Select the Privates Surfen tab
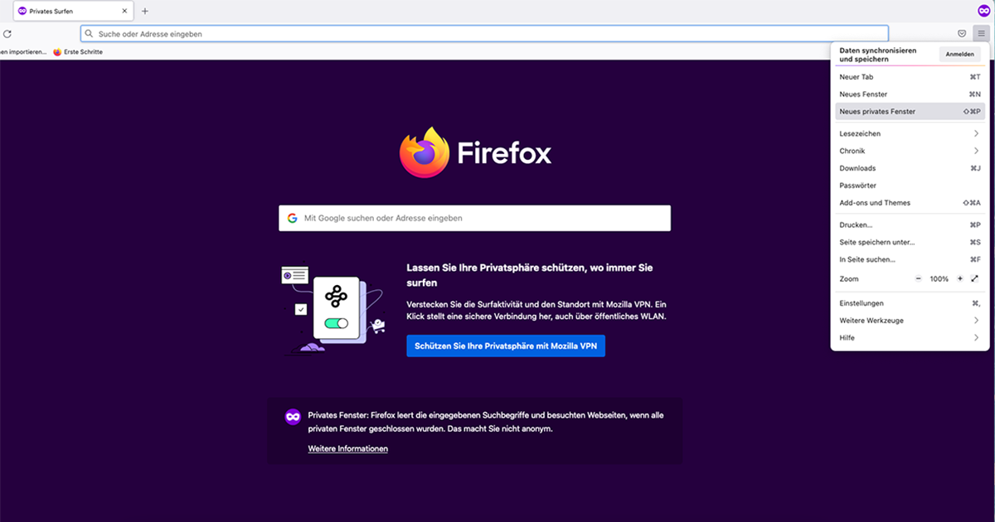The image size is (995, 522). tap(73, 12)
